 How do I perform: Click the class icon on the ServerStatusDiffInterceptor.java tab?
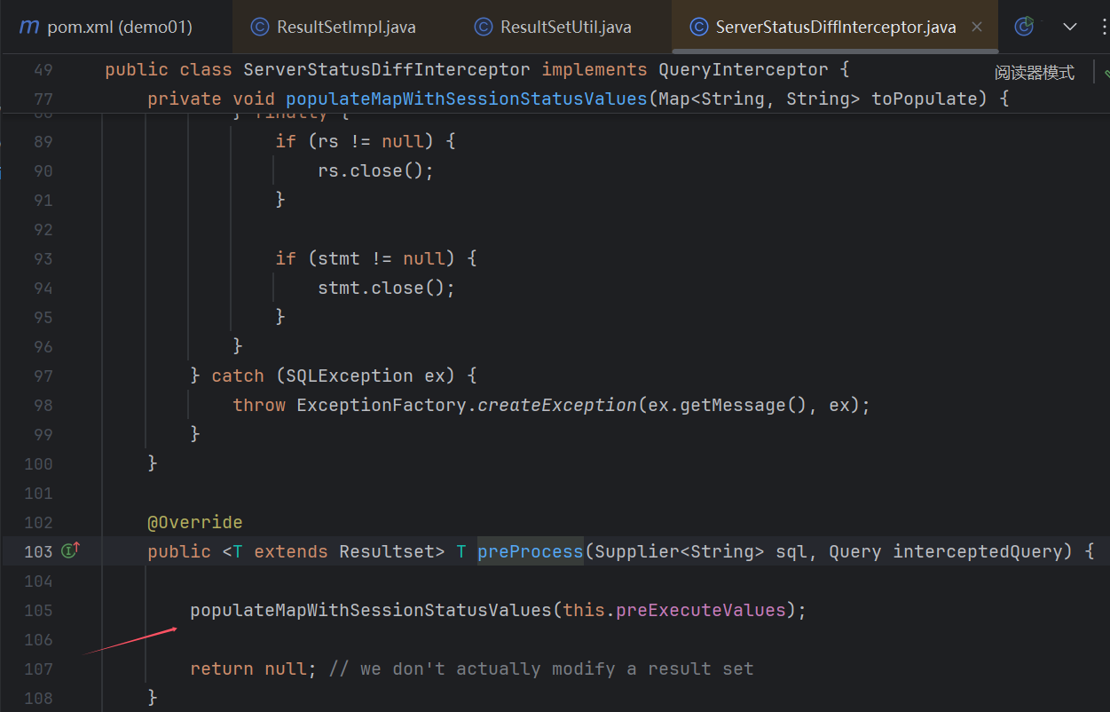699,27
